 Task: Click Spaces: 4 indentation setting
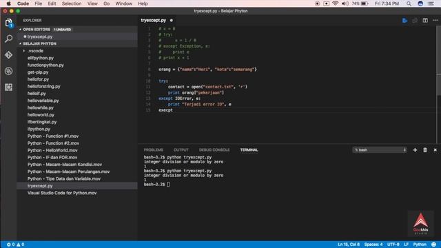click(x=373, y=245)
